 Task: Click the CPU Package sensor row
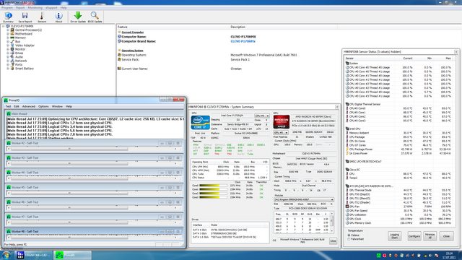(x=399, y=137)
